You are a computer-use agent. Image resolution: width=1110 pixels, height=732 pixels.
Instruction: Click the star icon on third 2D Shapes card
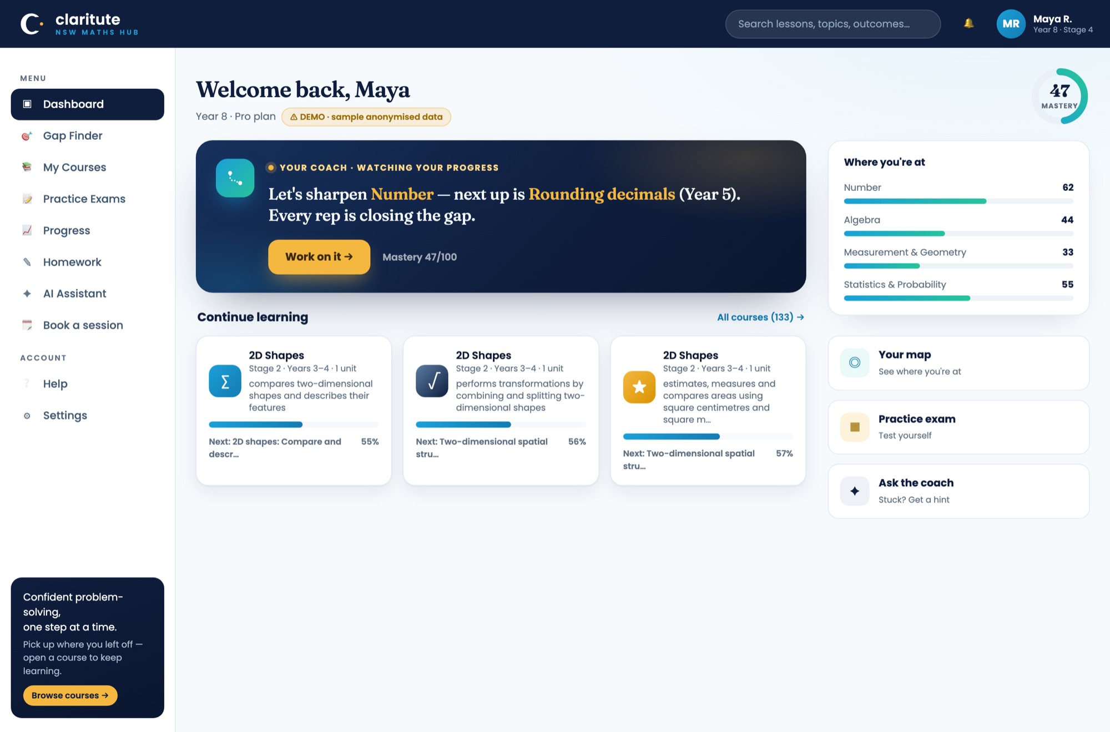[639, 387]
